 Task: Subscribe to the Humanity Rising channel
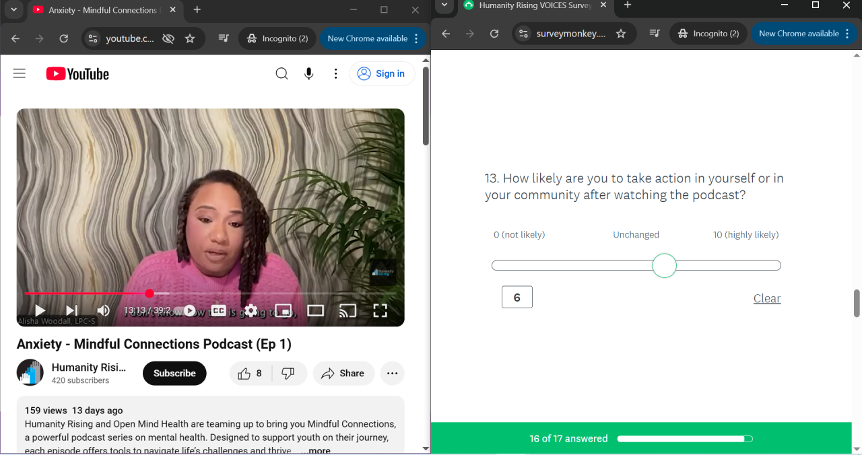(174, 374)
